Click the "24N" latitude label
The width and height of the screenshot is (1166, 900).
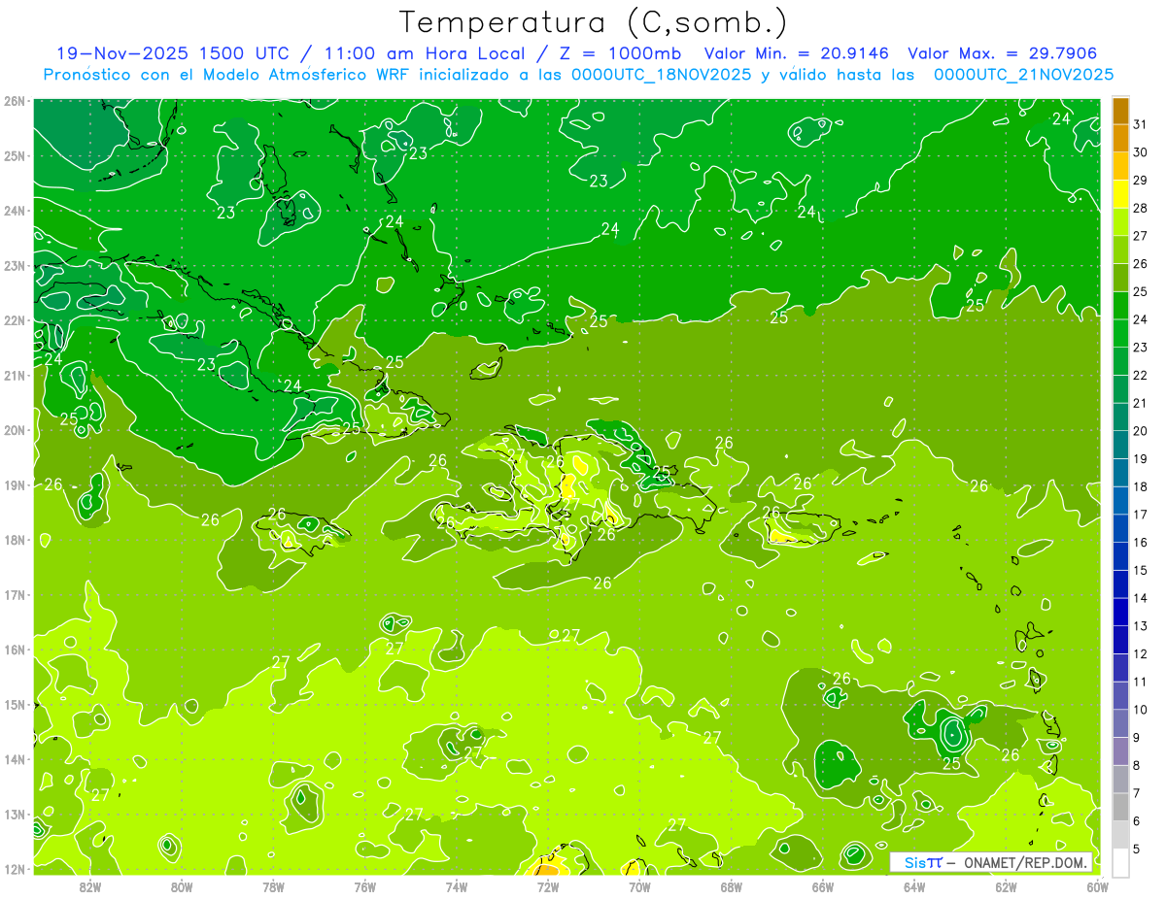(x=15, y=211)
